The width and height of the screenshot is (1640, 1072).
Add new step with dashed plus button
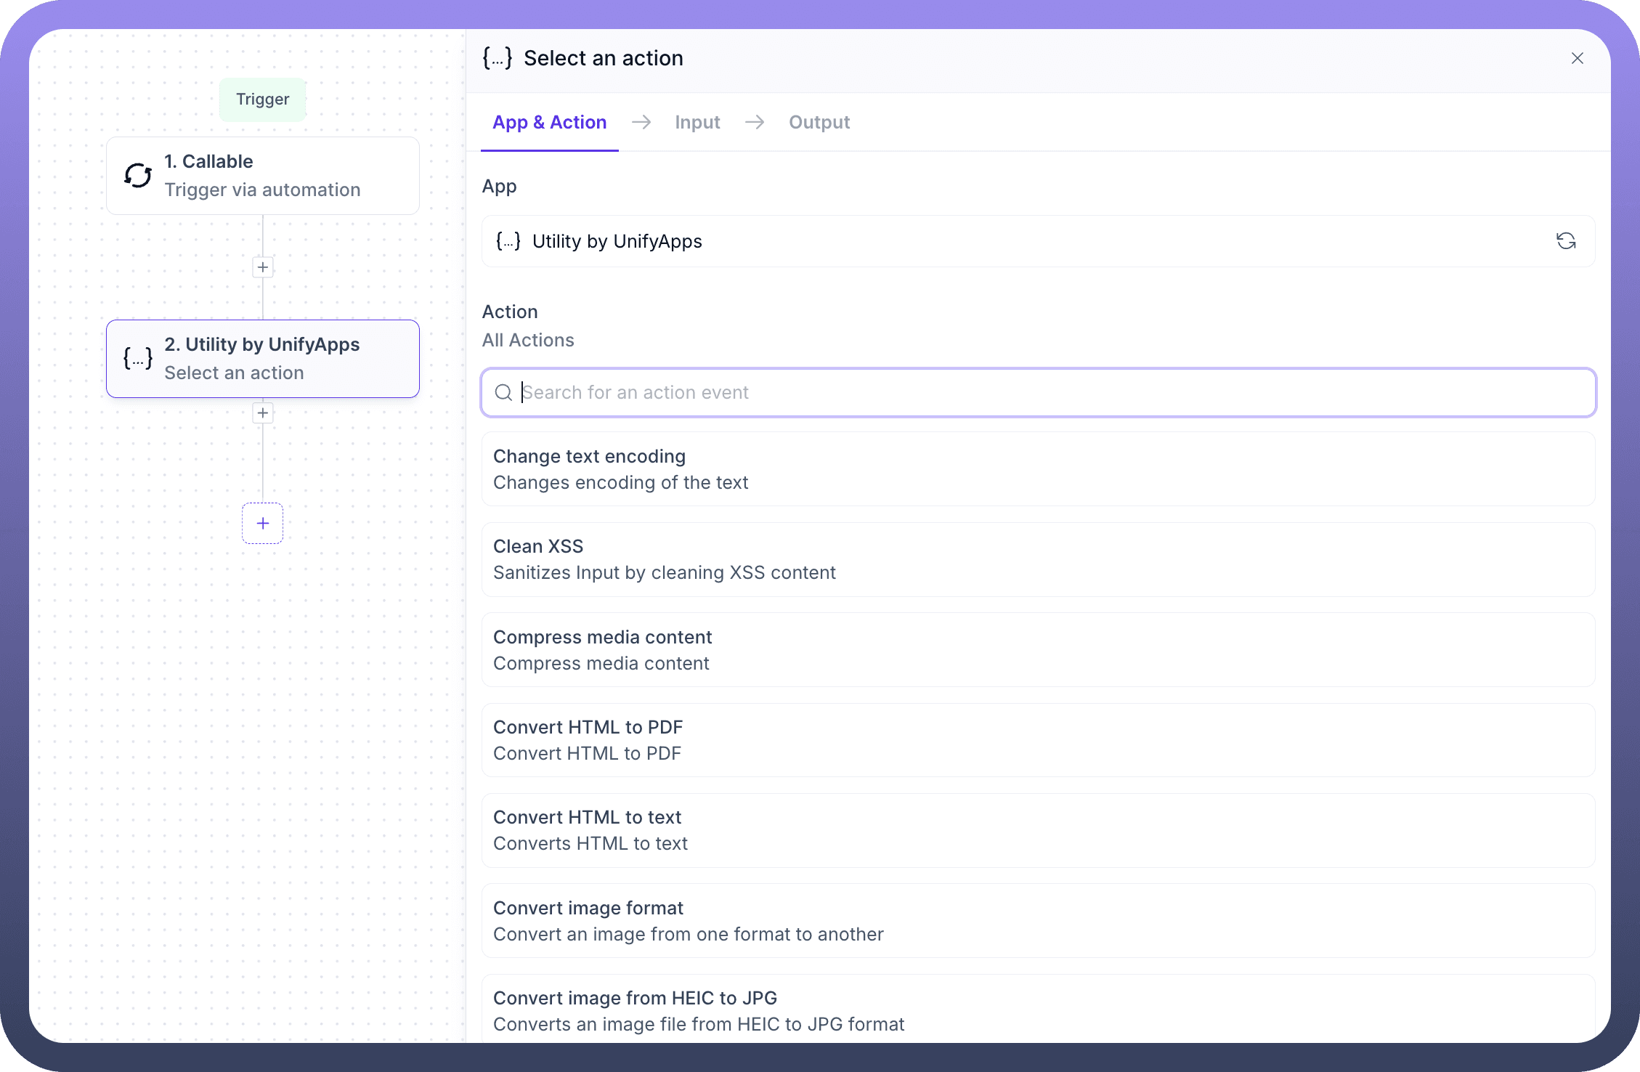point(263,523)
